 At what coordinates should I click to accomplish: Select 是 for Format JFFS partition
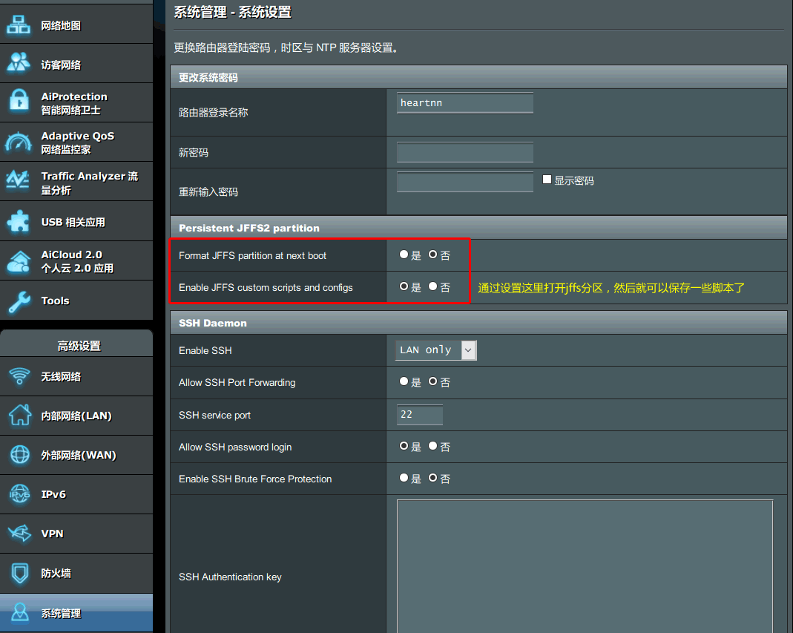(x=404, y=255)
